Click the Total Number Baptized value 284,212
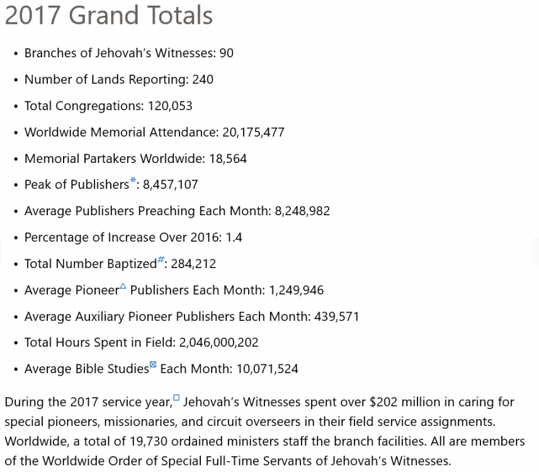This screenshot has width=539, height=472. [193, 264]
